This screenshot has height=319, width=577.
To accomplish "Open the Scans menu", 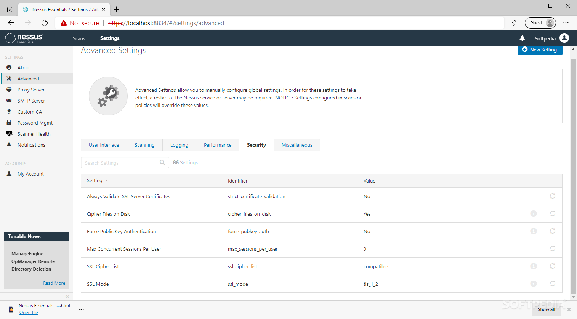I will click(79, 38).
